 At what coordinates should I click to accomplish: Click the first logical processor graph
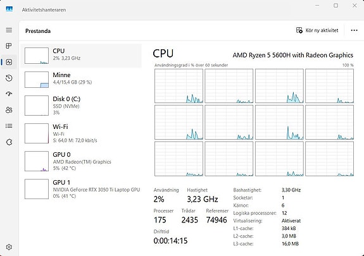coord(179,86)
